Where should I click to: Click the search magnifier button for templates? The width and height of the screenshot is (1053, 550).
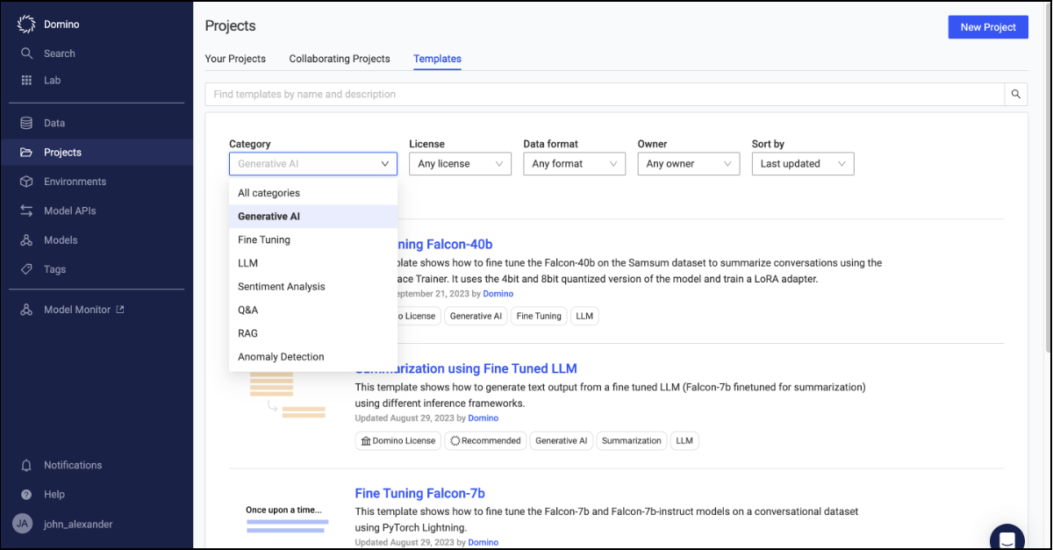click(1016, 94)
